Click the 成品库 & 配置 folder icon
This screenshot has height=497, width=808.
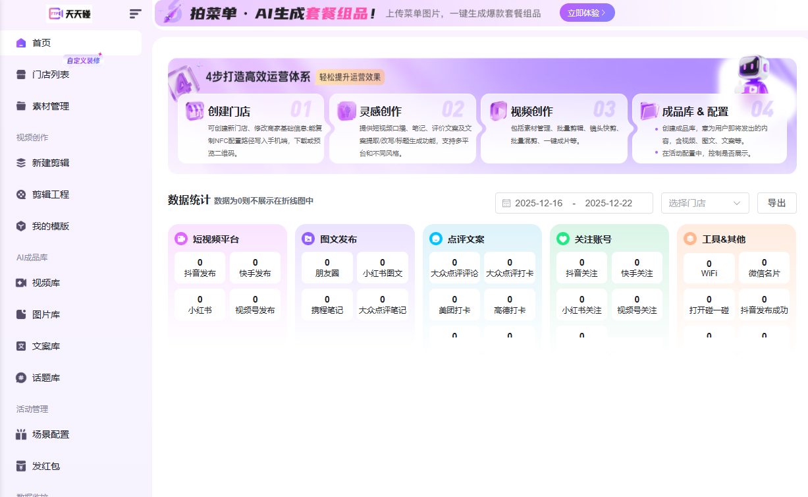click(649, 111)
